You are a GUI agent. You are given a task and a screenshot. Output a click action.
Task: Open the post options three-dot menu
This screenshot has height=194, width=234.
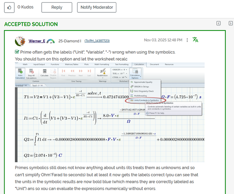[187, 40]
